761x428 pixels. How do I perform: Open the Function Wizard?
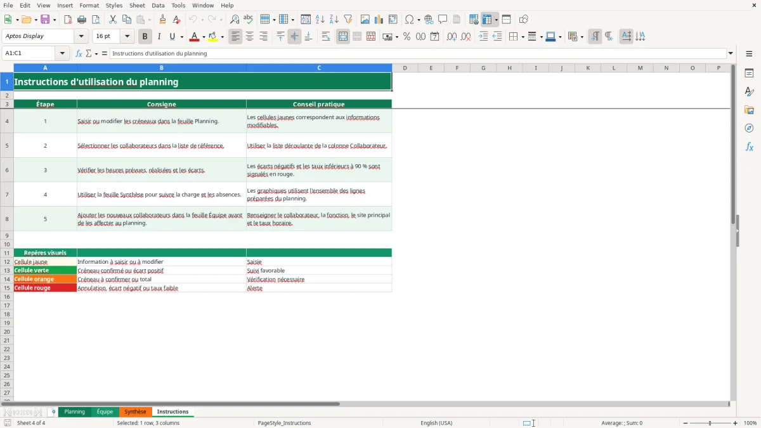[x=79, y=53]
